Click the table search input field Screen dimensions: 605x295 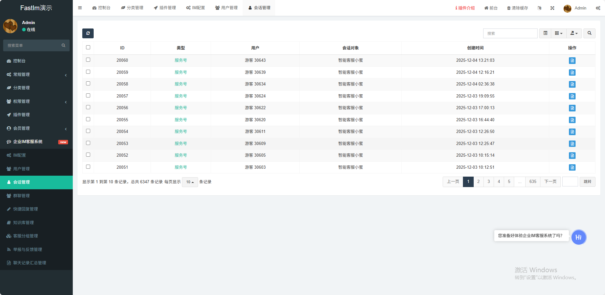[x=510, y=33]
